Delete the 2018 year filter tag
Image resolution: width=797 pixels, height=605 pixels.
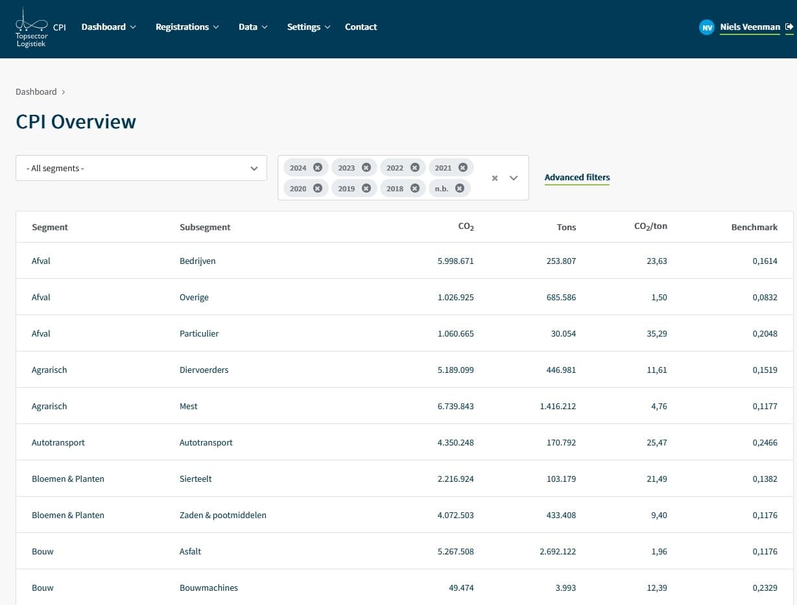(x=414, y=188)
